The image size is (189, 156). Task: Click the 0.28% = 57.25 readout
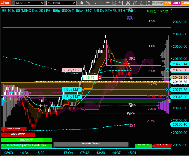(x=158, y=11)
